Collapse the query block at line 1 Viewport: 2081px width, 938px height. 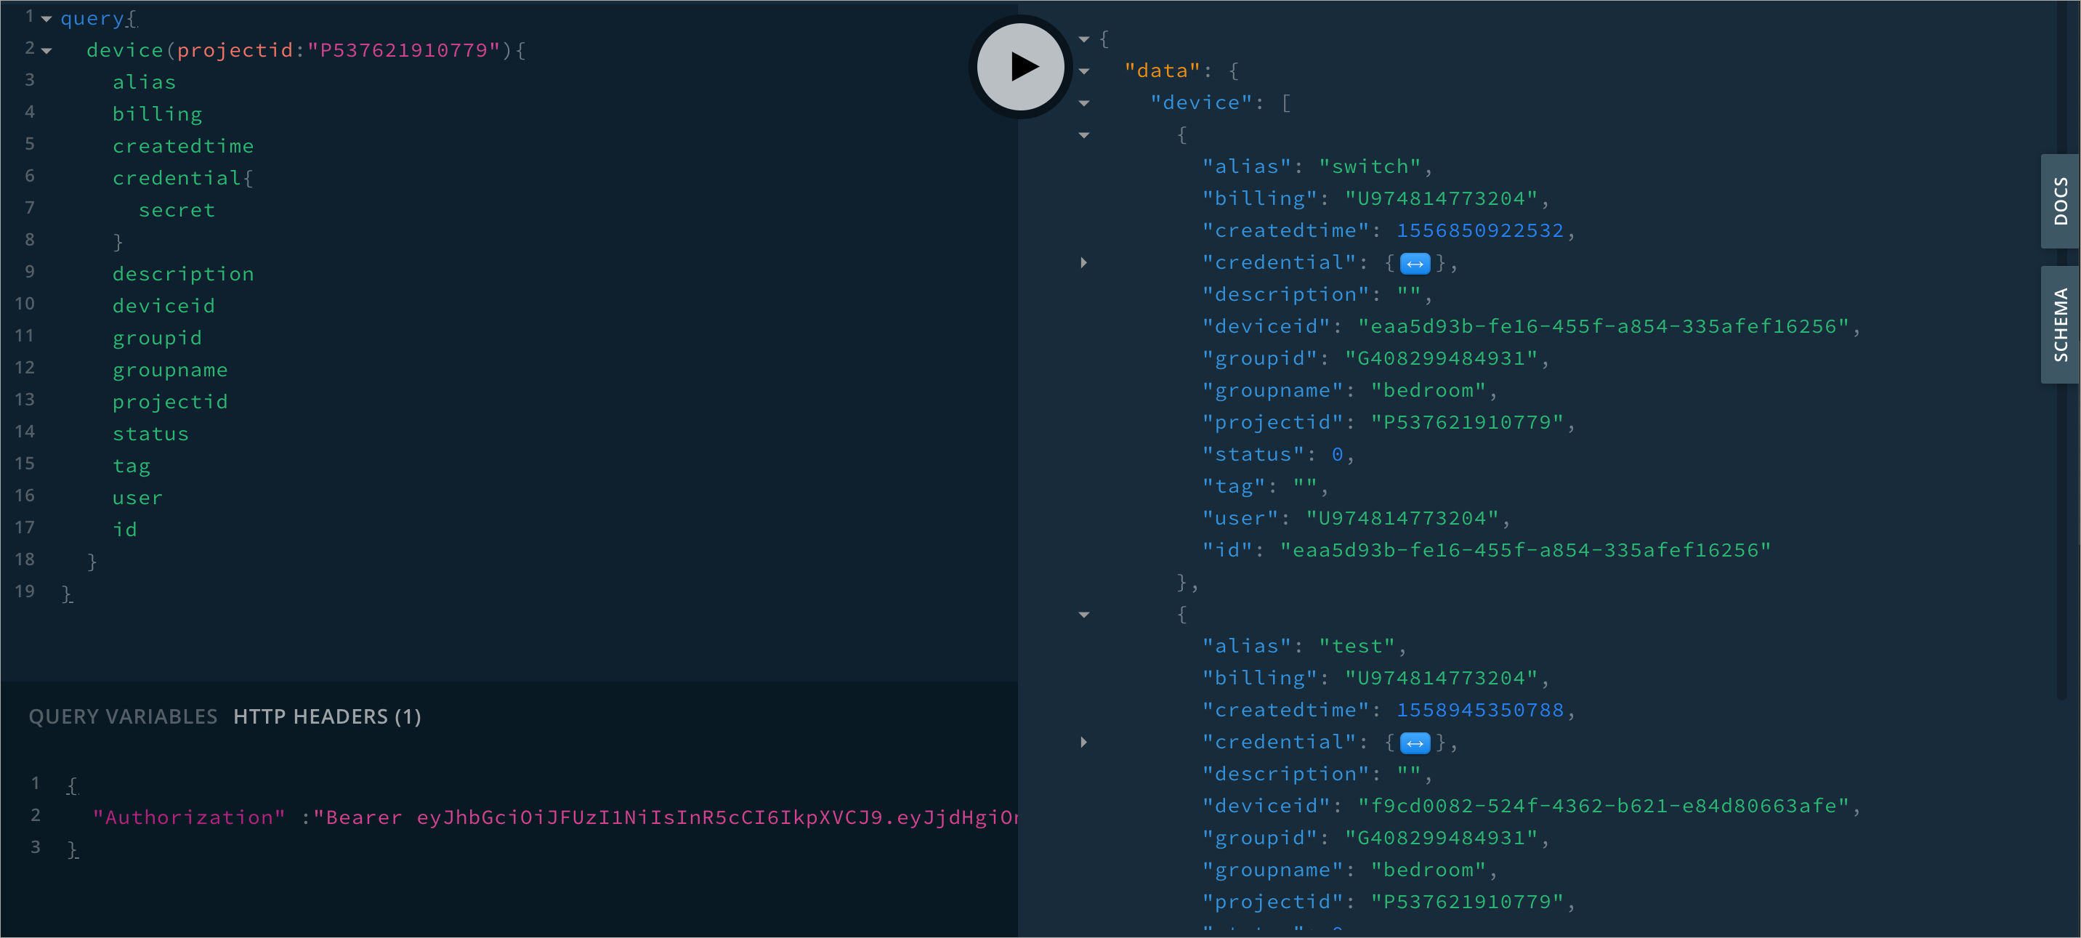(47, 19)
